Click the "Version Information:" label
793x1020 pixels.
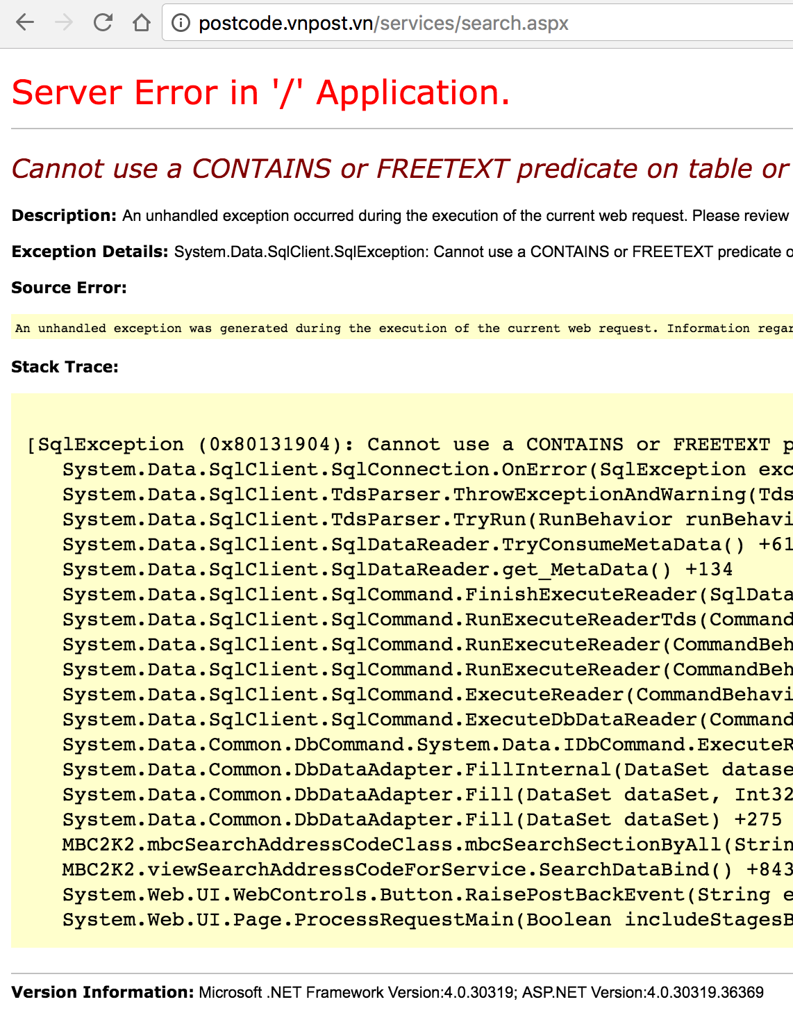[x=103, y=992]
